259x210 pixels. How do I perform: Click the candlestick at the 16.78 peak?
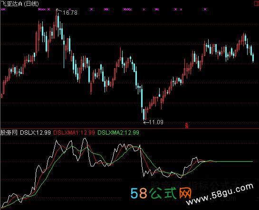(57, 20)
